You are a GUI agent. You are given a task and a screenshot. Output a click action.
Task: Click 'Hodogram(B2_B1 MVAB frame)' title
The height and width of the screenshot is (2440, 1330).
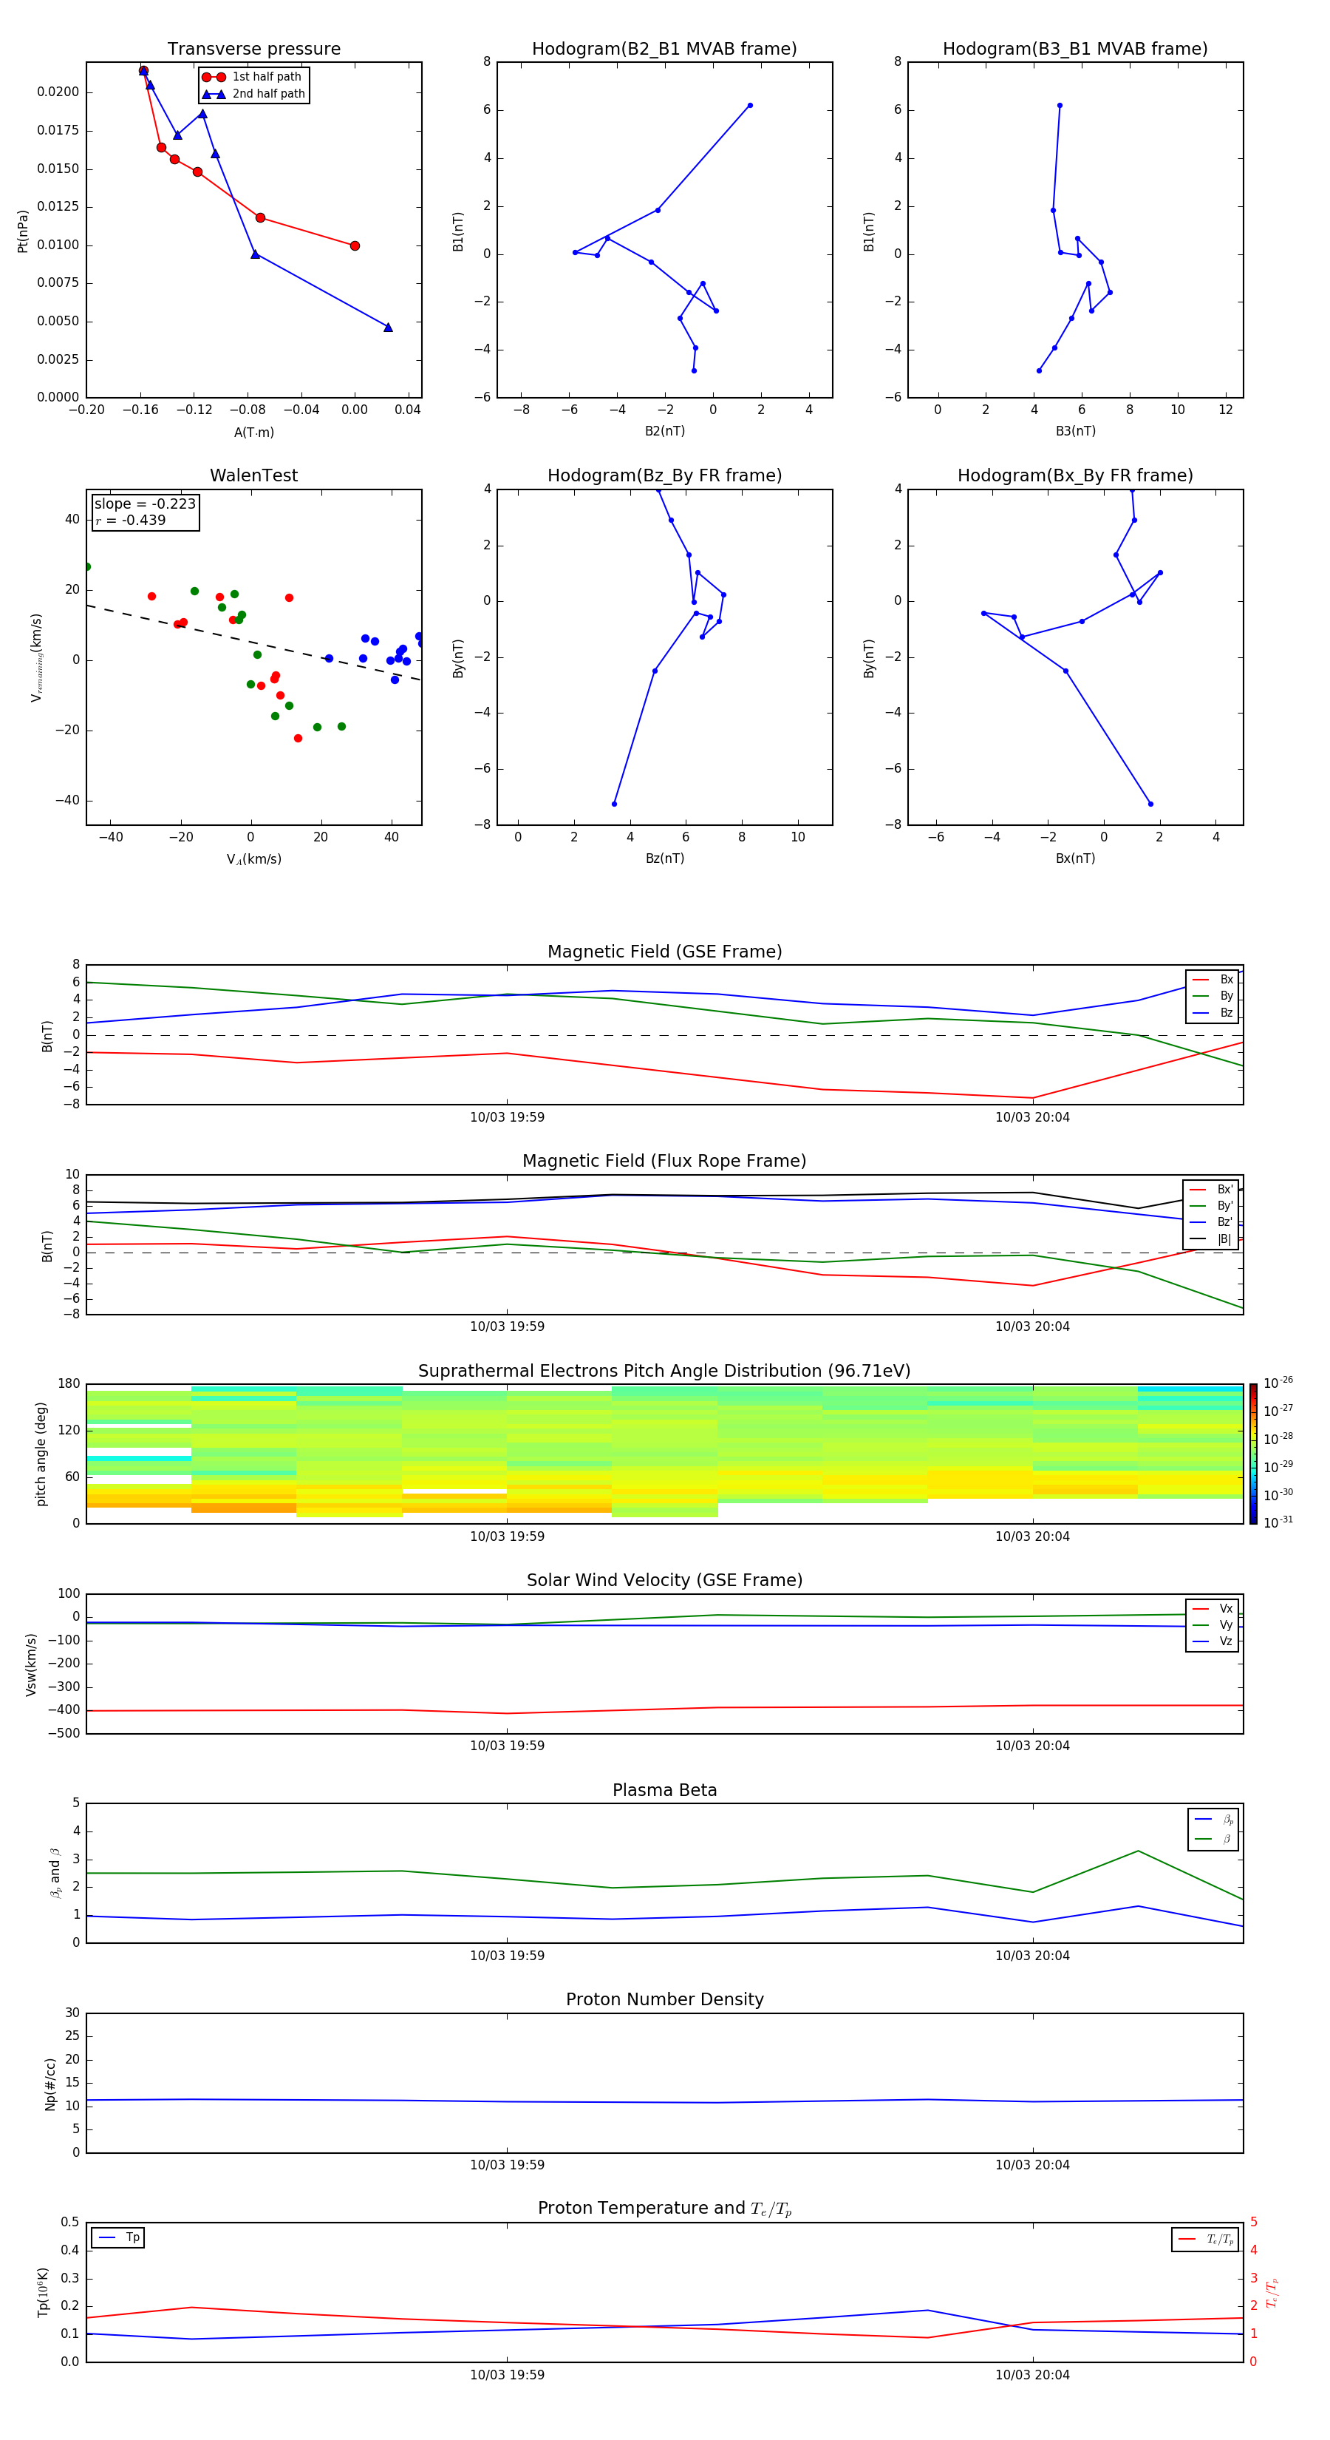coord(664,50)
